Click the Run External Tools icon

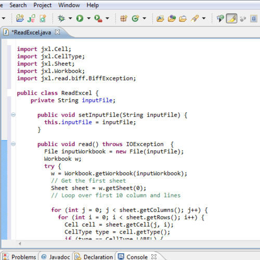pyautogui.click(x=98, y=19)
